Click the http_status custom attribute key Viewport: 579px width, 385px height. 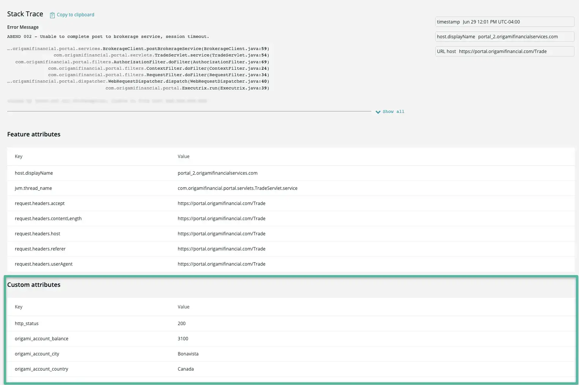[27, 324]
